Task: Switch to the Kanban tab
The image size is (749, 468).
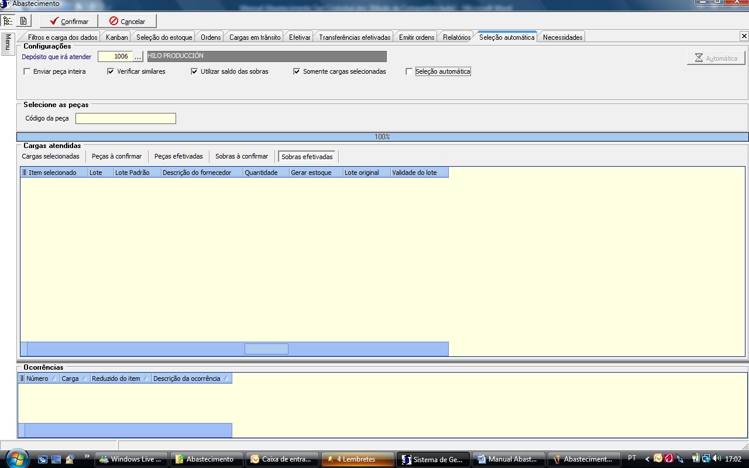Action: click(x=116, y=37)
